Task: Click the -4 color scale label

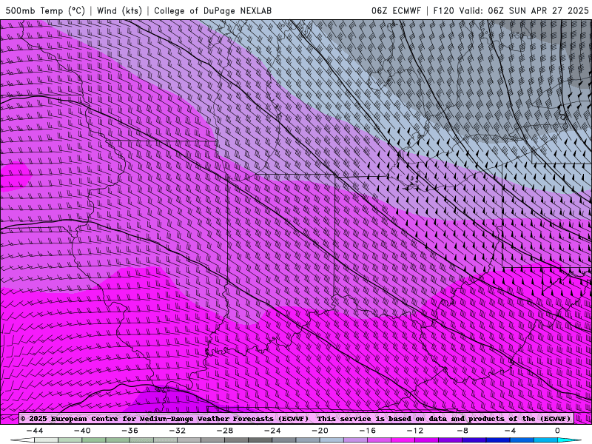Action: (x=510, y=431)
